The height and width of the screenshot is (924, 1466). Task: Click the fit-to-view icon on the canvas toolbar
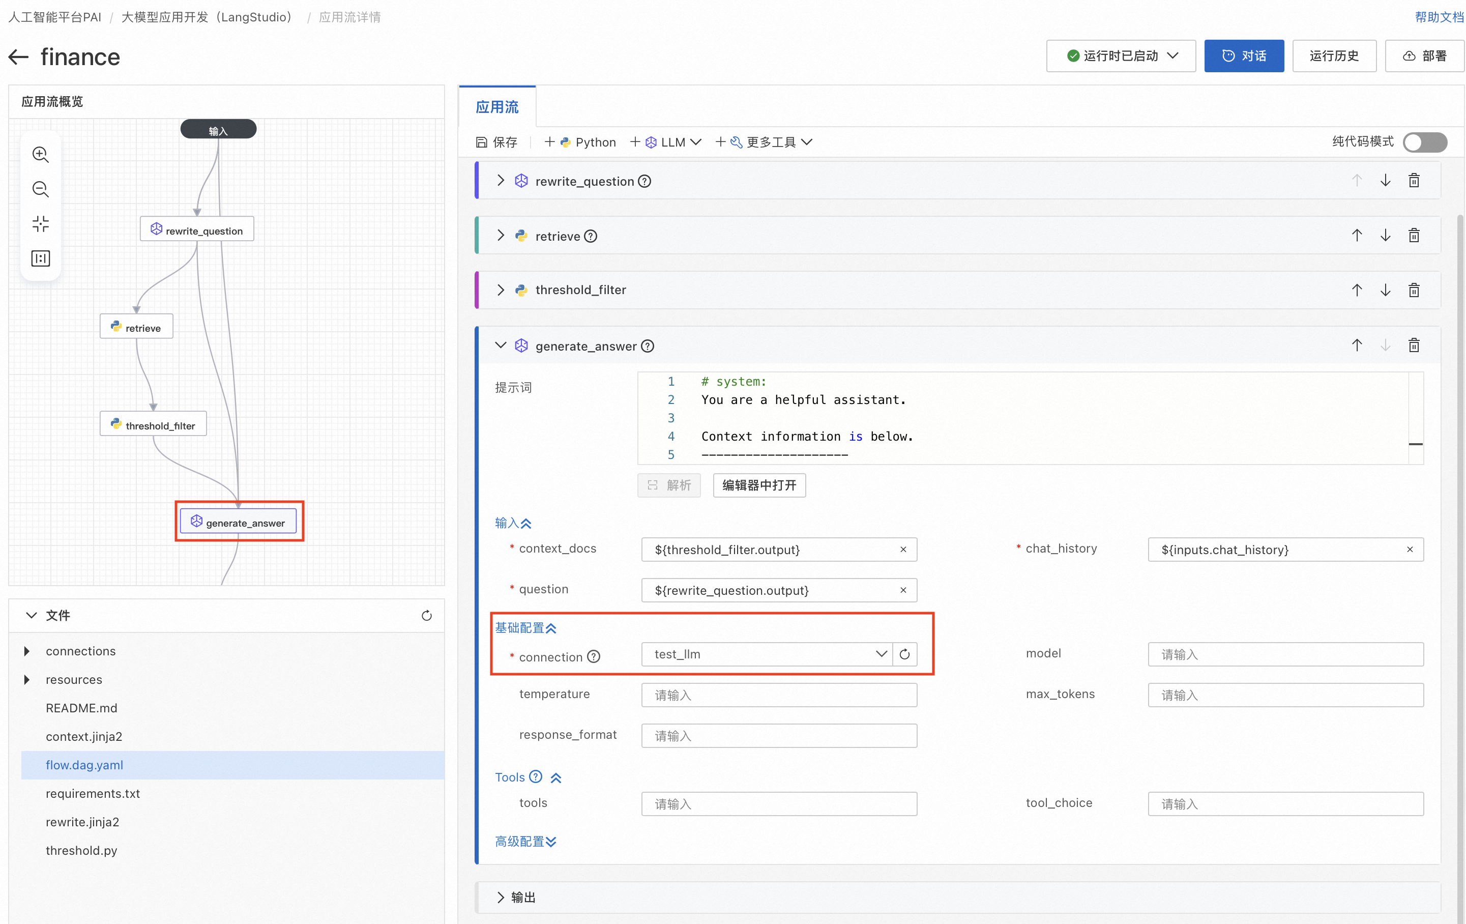point(40,223)
